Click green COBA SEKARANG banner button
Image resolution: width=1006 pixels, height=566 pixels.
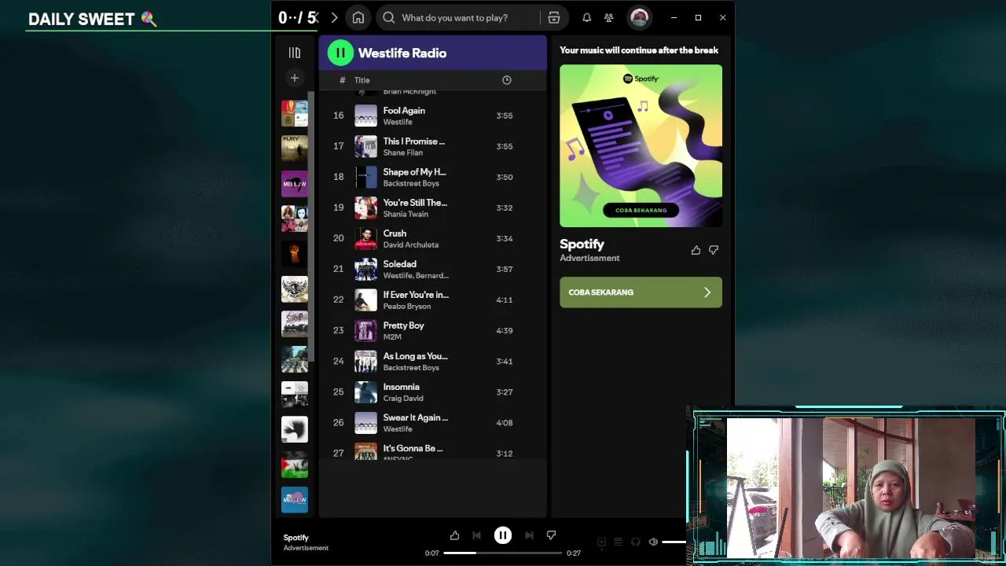pyautogui.click(x=641, y=292)
